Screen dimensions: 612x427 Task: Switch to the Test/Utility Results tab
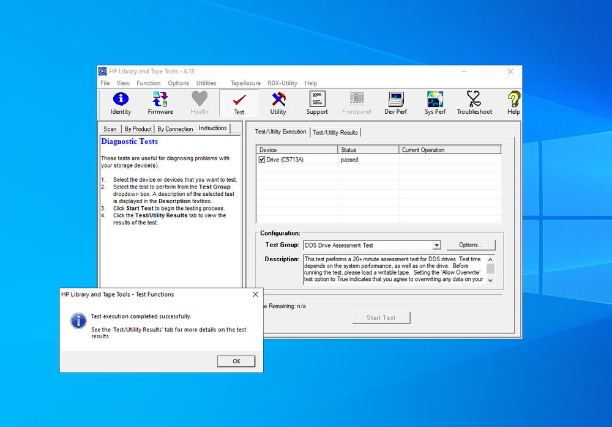(335, 133)
